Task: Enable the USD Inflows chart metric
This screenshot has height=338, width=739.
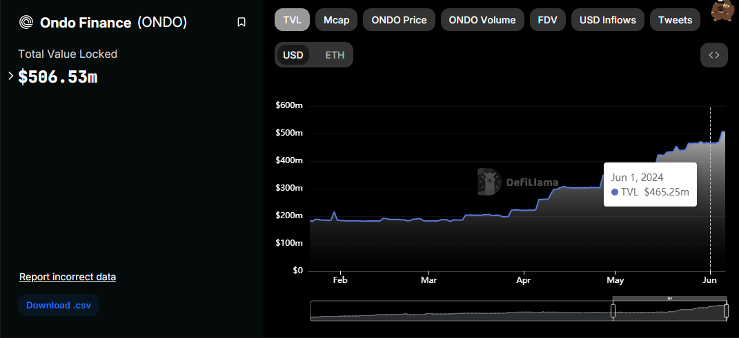Action: [x=607, y=20]
